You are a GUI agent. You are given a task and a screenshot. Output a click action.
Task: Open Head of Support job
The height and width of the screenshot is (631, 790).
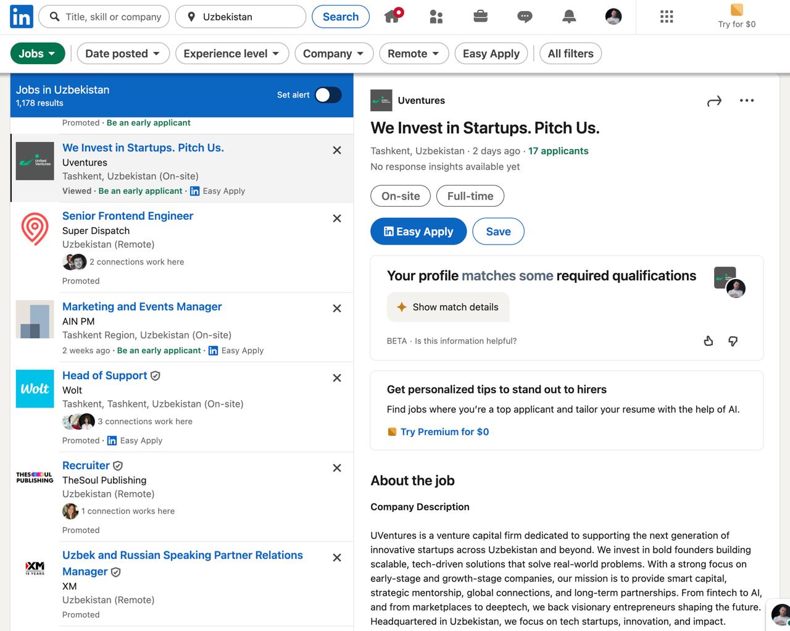(105, 375)
